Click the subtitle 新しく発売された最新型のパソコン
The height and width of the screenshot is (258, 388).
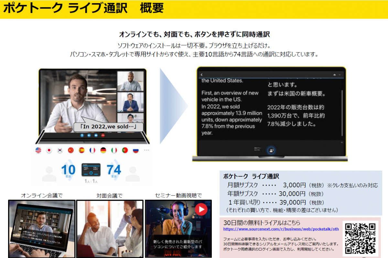pyautogui.click(x=178, y=244)
